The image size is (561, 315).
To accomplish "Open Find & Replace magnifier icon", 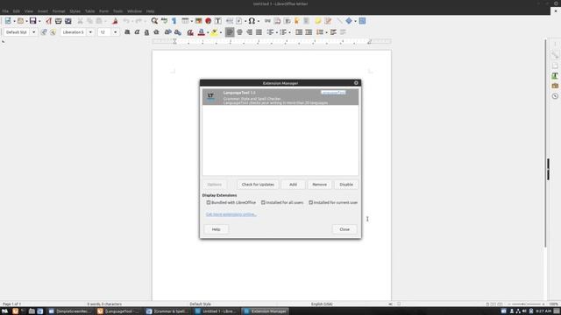I will pyautogui.click(x=154, y=21).
